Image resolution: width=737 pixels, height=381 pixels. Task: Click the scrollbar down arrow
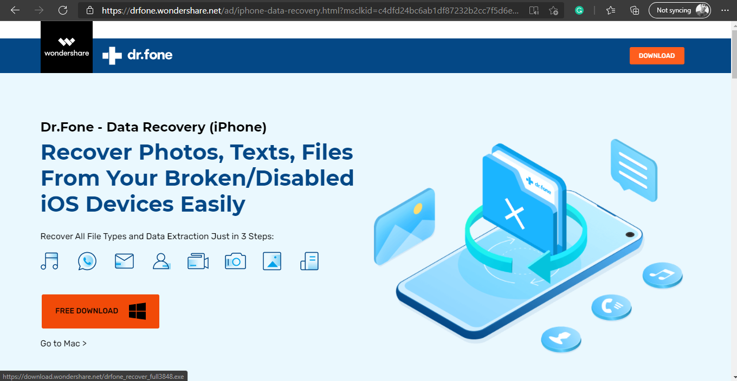tap(734, 377)
